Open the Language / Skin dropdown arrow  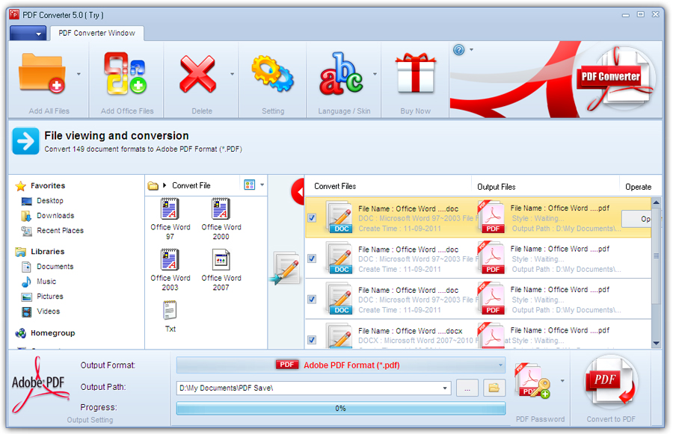click(x=375, y=74)
